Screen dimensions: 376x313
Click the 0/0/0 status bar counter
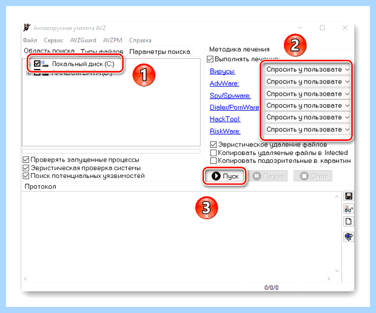click(x=271, y=288)
